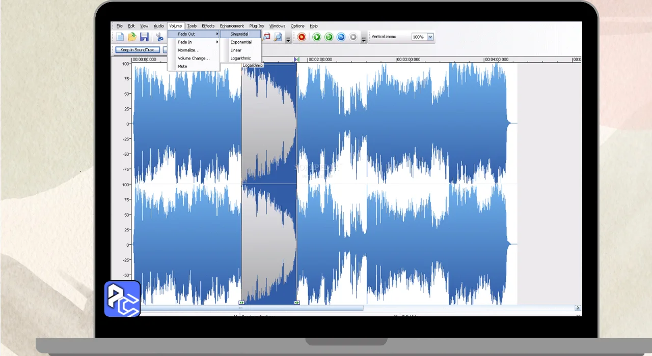Image resolution: width=652 pixels, height=356 pixels.
Task: Open the Vertical zoom percentage dropdown
Action: [430, 37]
